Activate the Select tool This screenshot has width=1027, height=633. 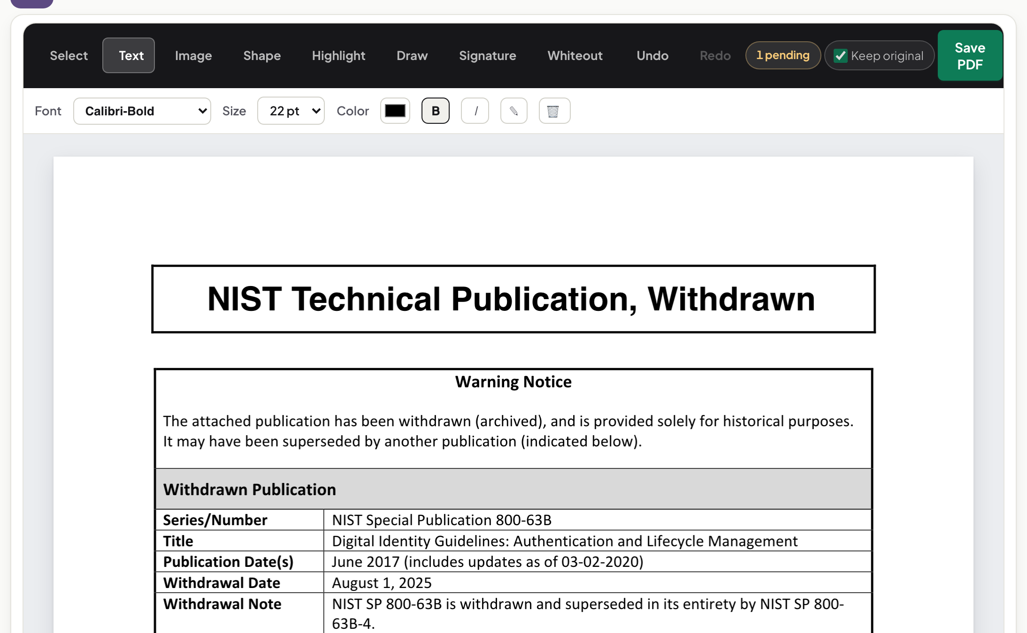[x=69, y=55]
